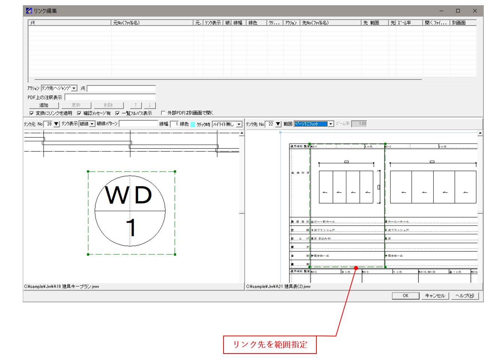This screenshot has width=501, height=358.
Task: Click left pane scrollbar up arrow
Action: pos(242,133)
